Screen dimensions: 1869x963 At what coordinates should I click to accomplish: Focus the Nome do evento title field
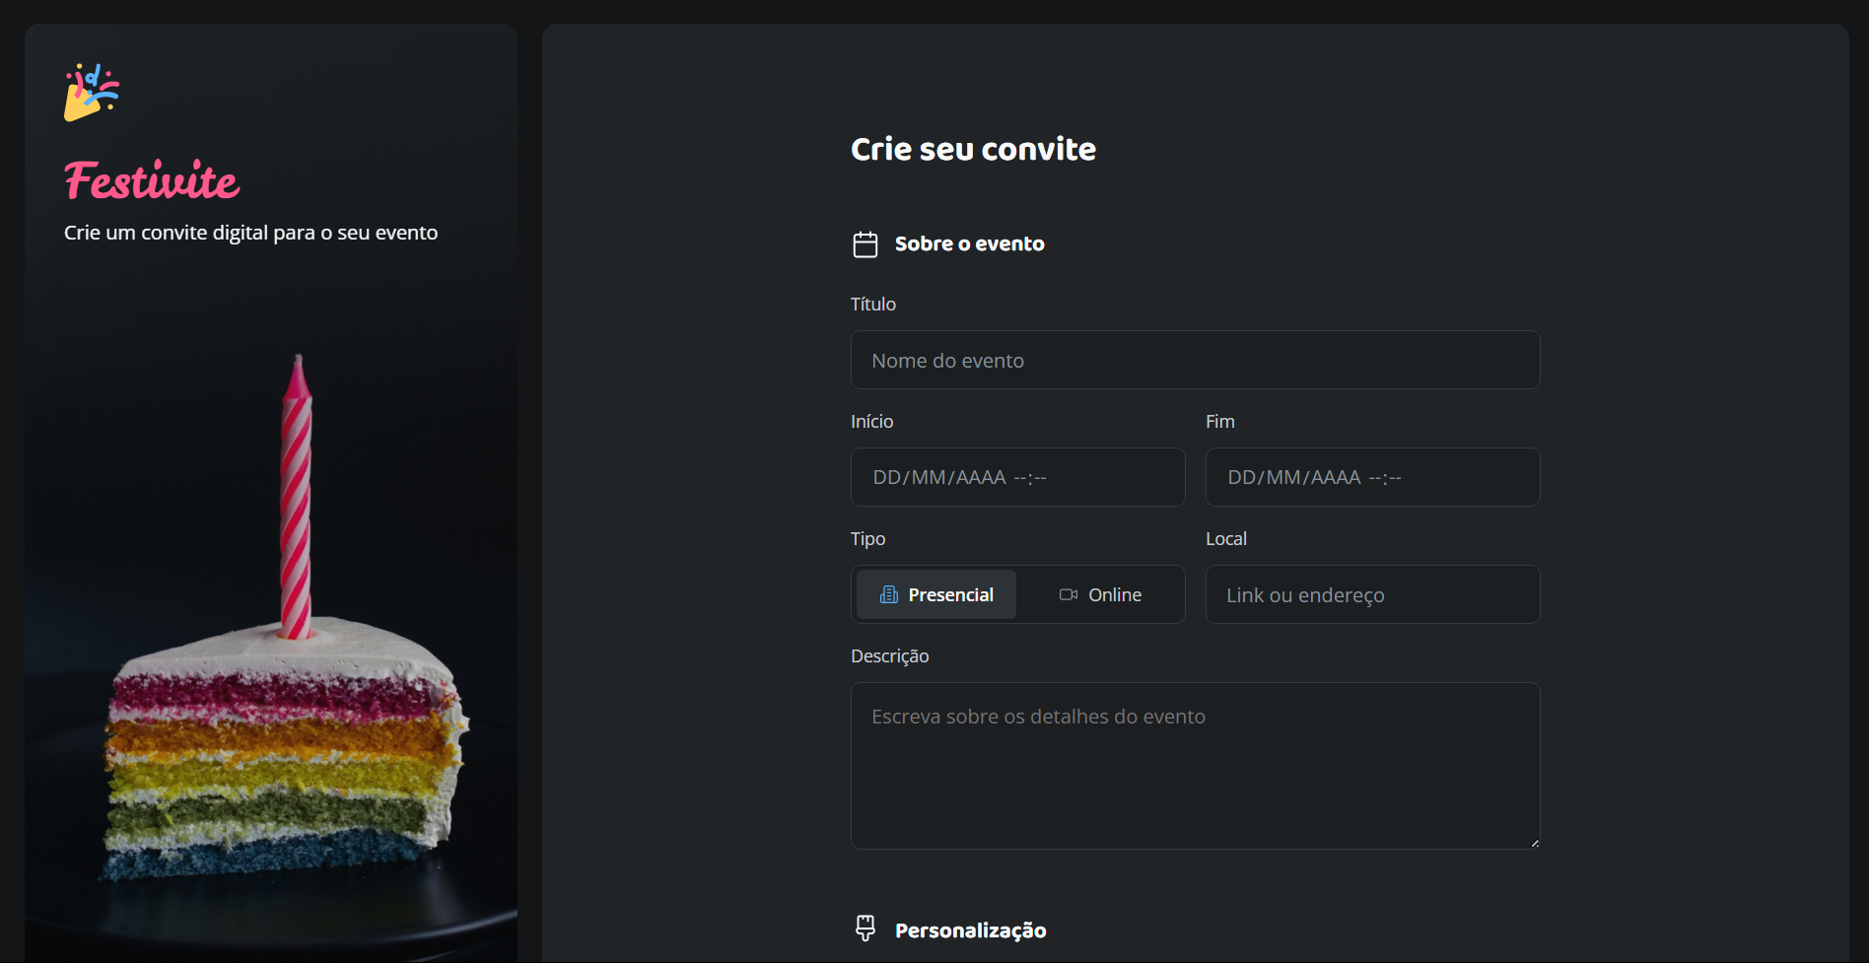coord(1195,360)
